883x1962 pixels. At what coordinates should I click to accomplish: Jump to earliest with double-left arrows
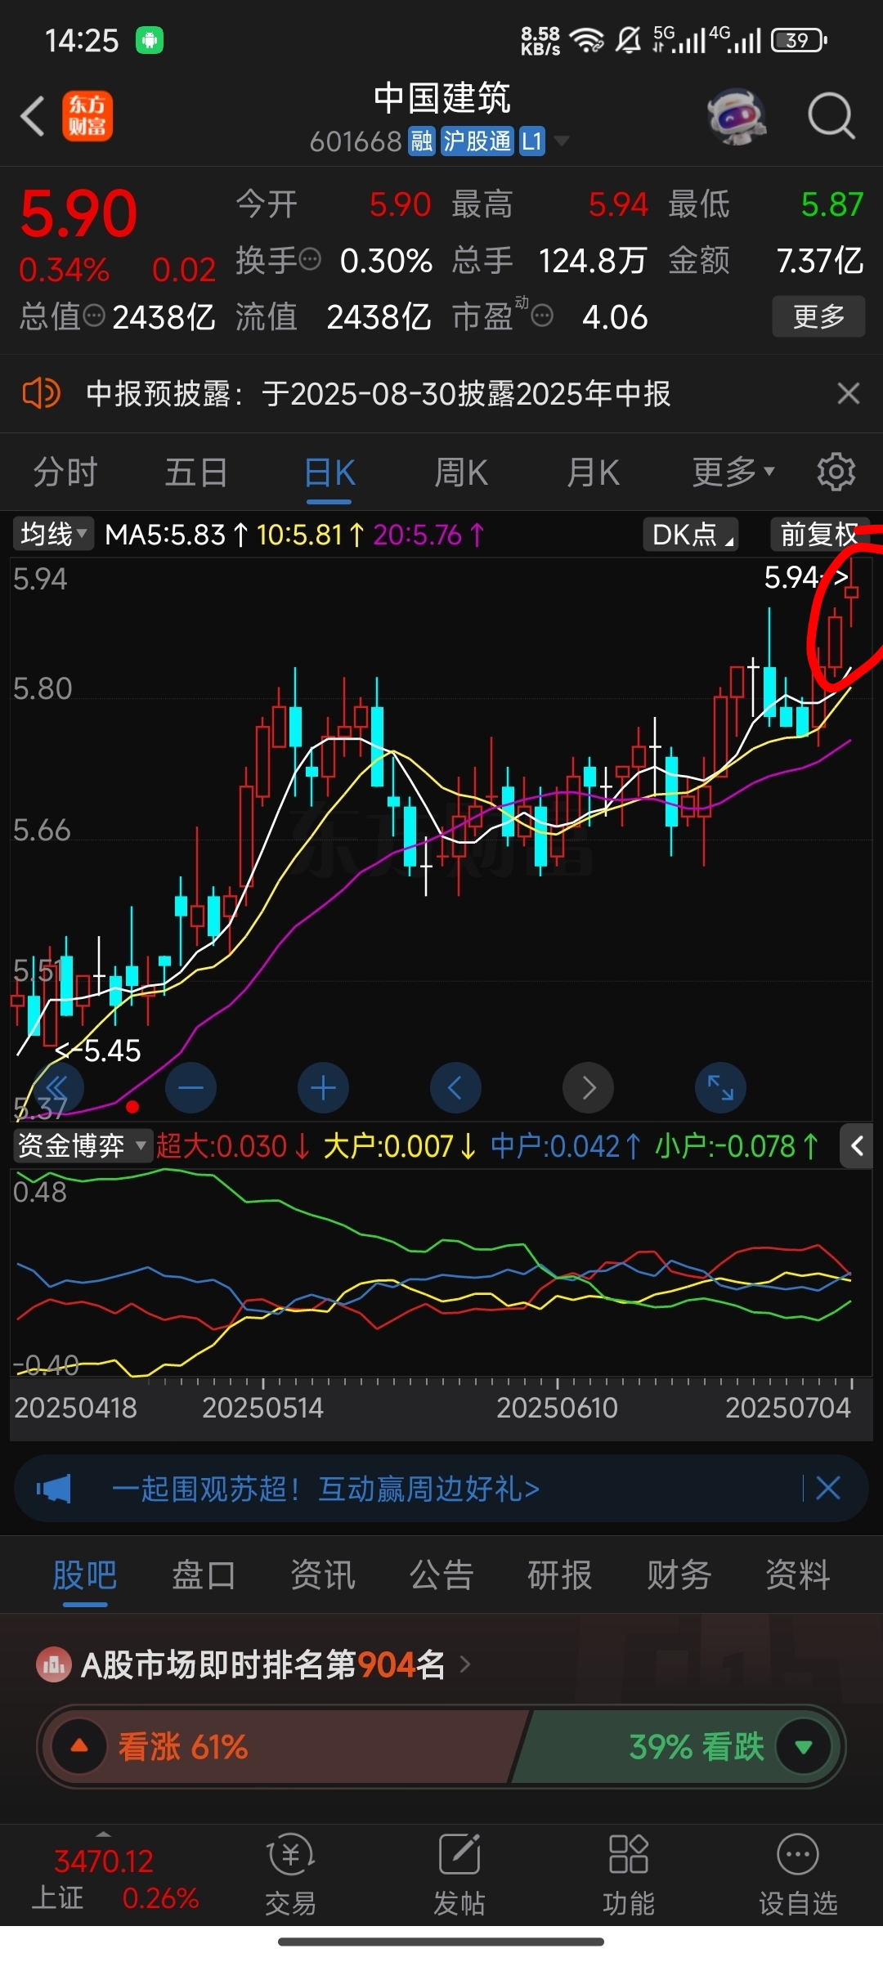(58, 1087)
